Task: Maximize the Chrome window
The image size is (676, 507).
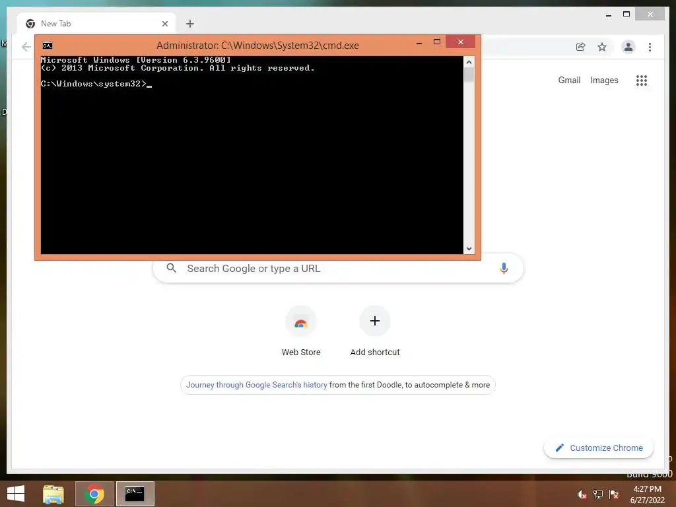Action: coord(626,15)
